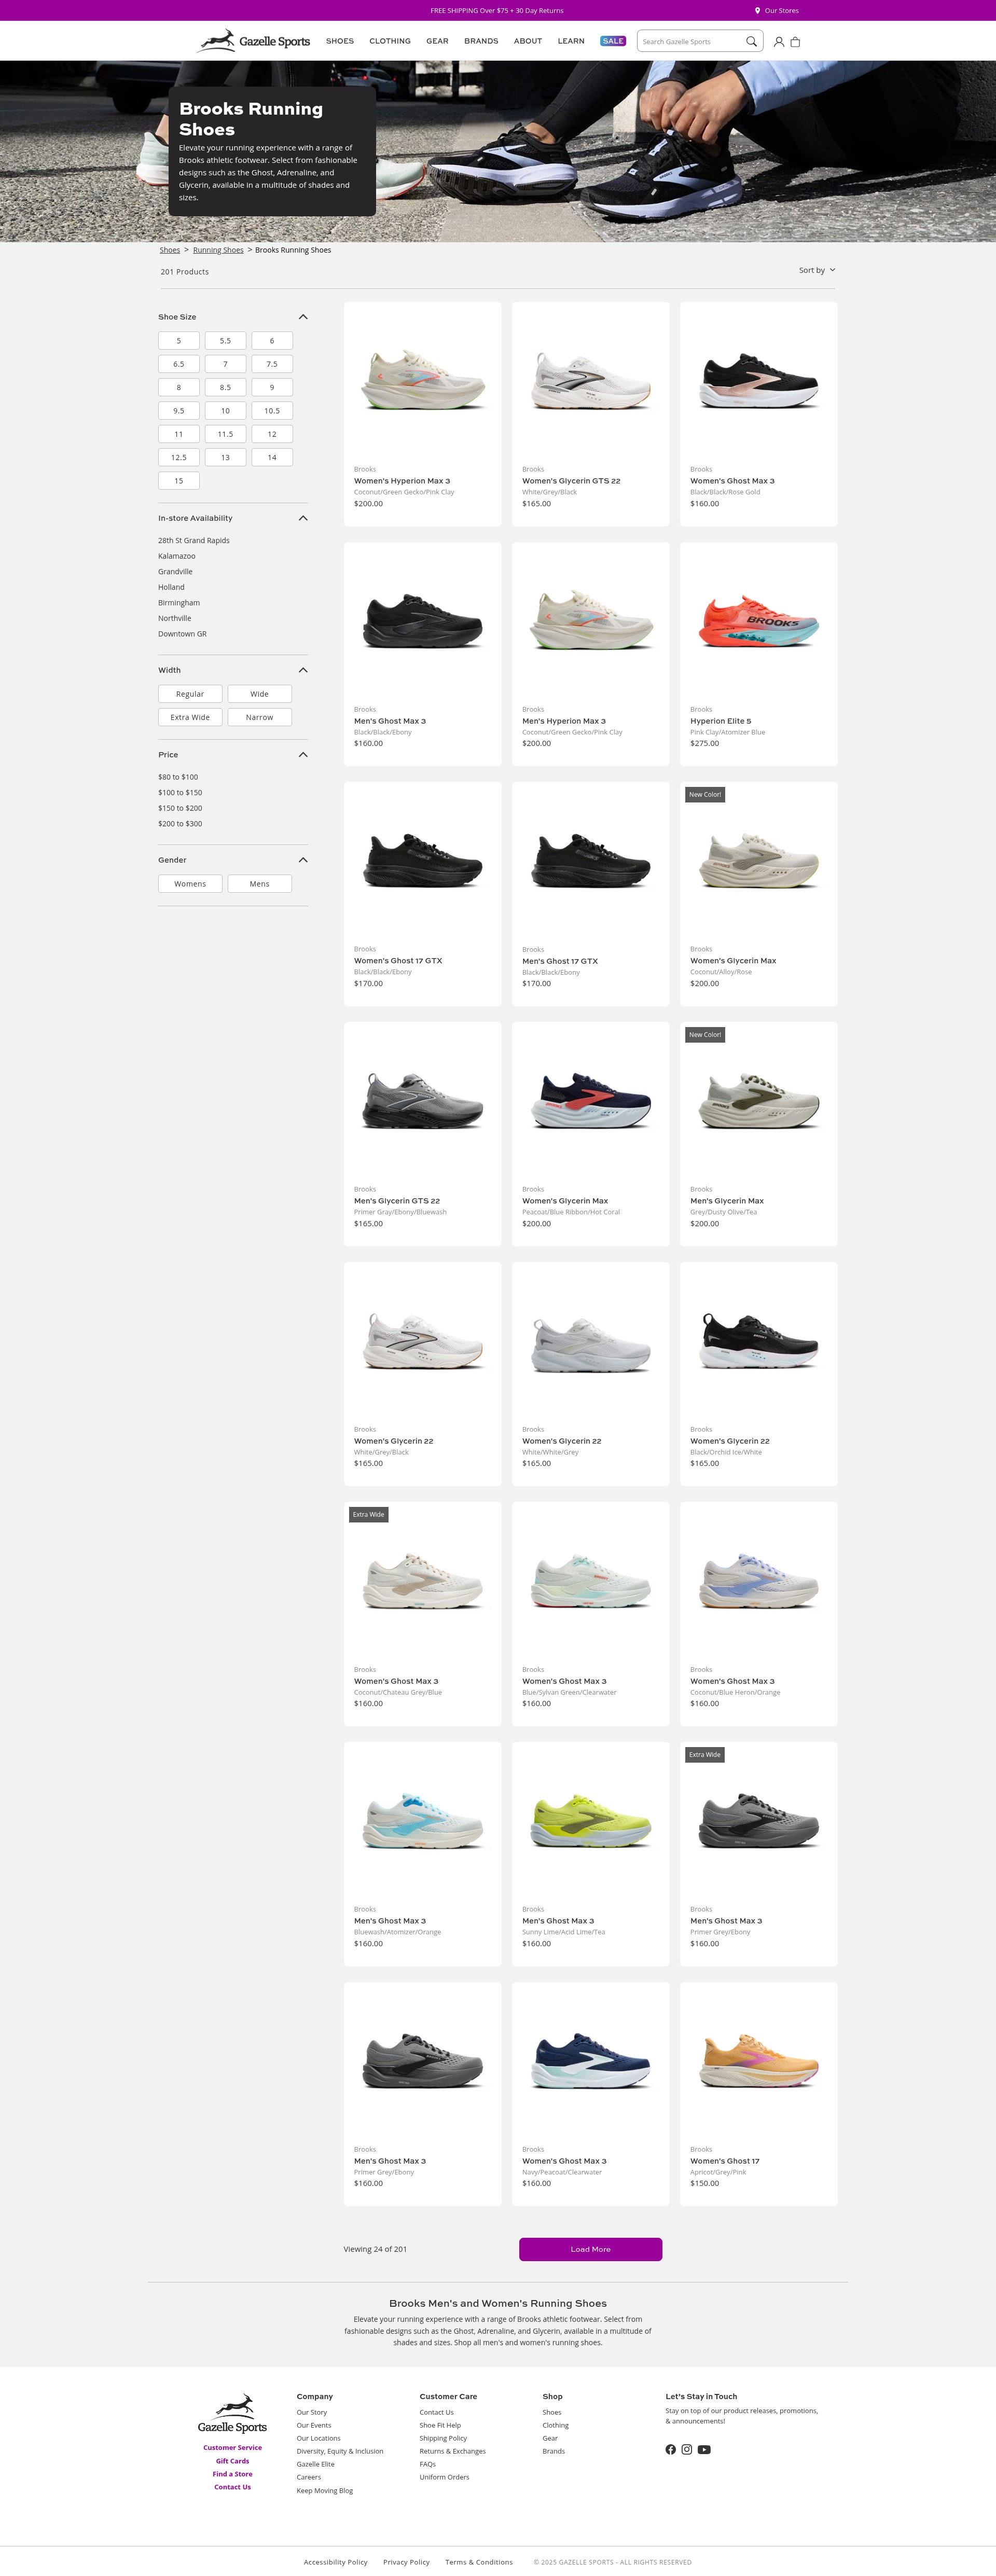Filter price $80 to $100

tap(178, 777)
